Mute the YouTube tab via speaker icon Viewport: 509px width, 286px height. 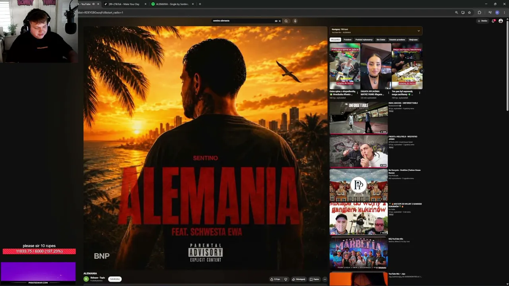(x=93, y=4)
